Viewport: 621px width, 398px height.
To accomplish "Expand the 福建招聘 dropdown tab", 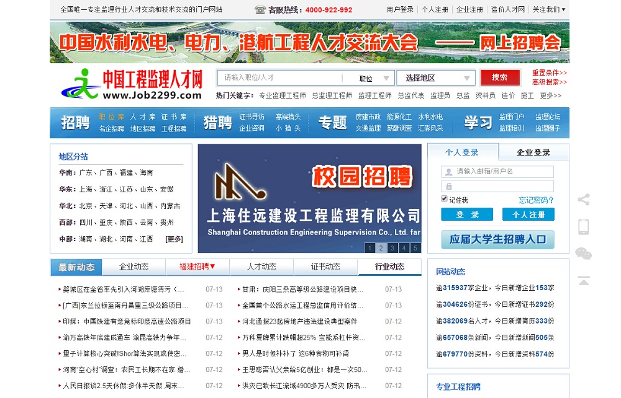I will click(x=197, y=267).
